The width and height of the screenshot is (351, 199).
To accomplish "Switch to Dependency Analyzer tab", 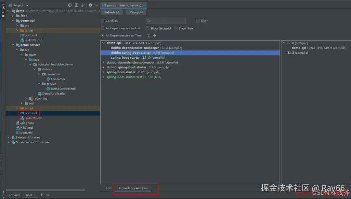I will 133,188.
